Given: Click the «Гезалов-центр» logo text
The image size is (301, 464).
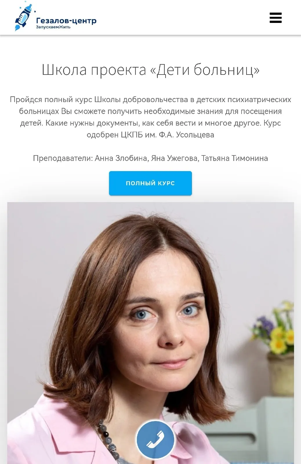Looking at the screenshot, I should pos(66,21).
